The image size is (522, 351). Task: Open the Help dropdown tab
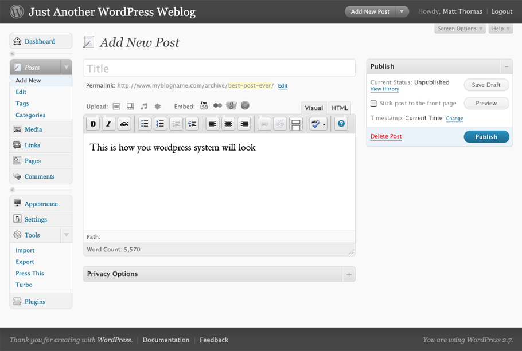pos(501,29)
